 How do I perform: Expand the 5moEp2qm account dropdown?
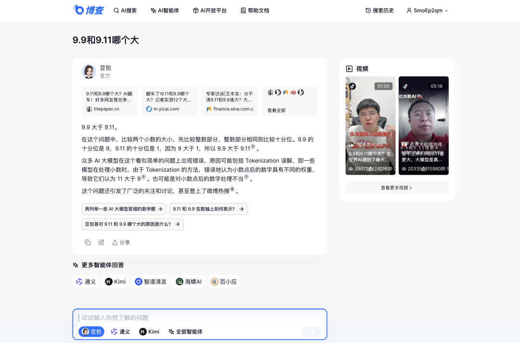pyautogui.click(x=427, y=11)
